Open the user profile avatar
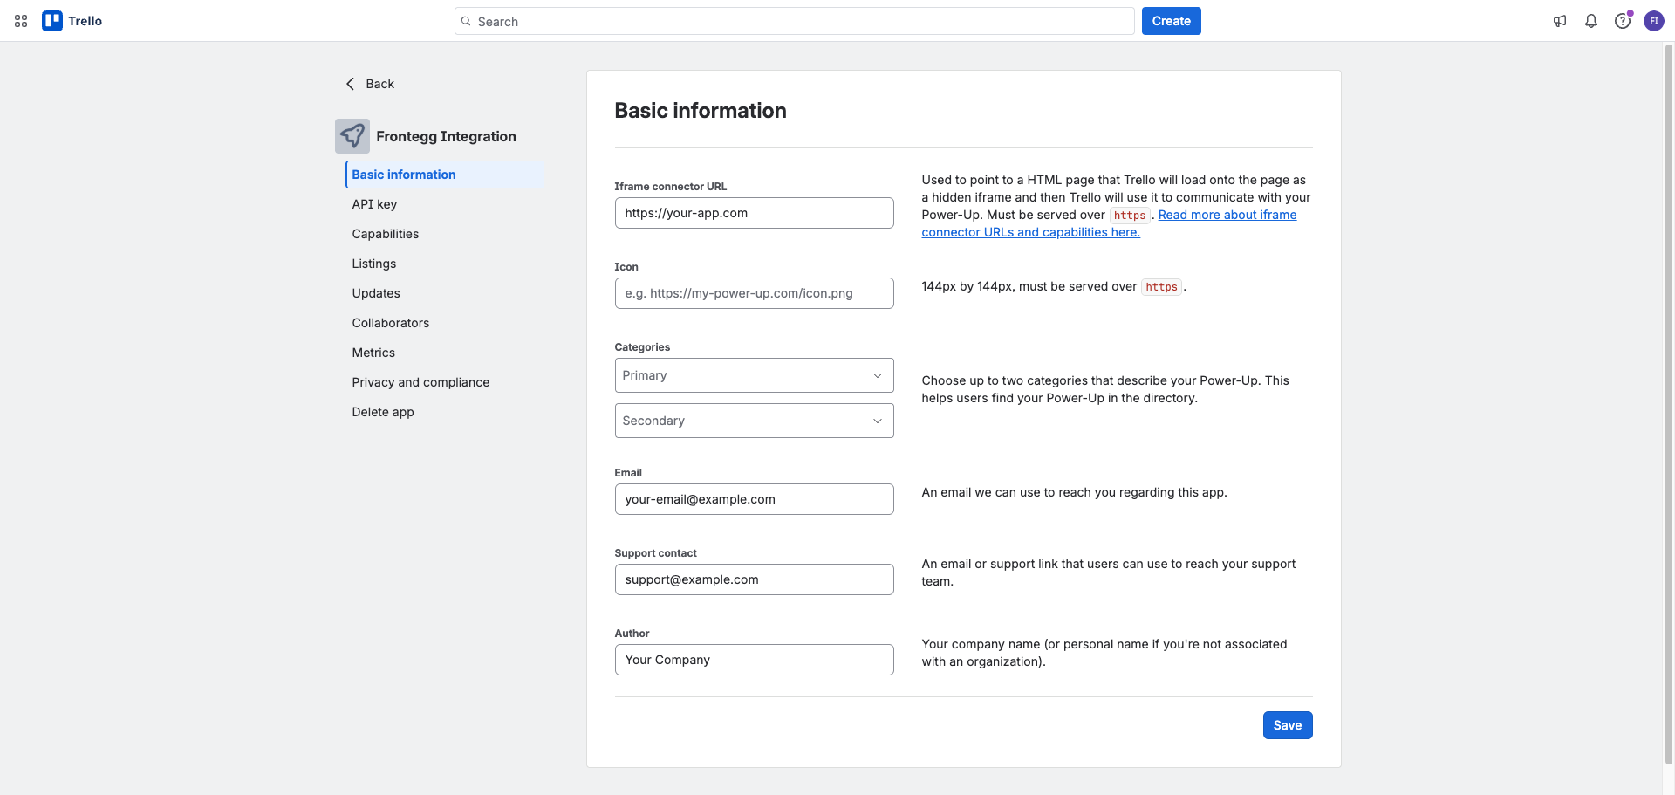Image resolution: width=1675 pixels, height=795 pixels. pyautogui.click(x=1654, y=21)
